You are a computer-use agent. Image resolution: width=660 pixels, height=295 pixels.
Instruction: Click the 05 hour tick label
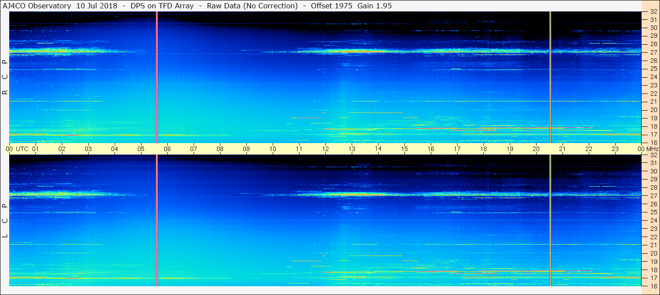[141, 149]
